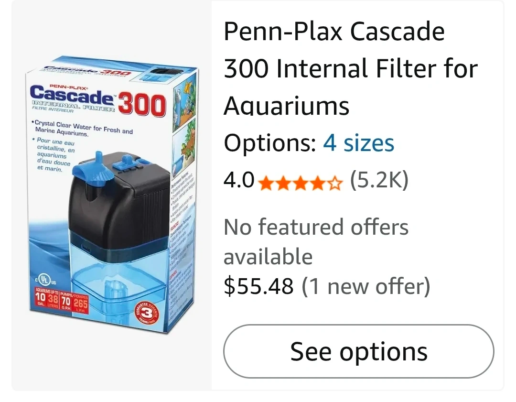Click the 3 year guarantee badge
516x402 pixels.
[146, 312]
